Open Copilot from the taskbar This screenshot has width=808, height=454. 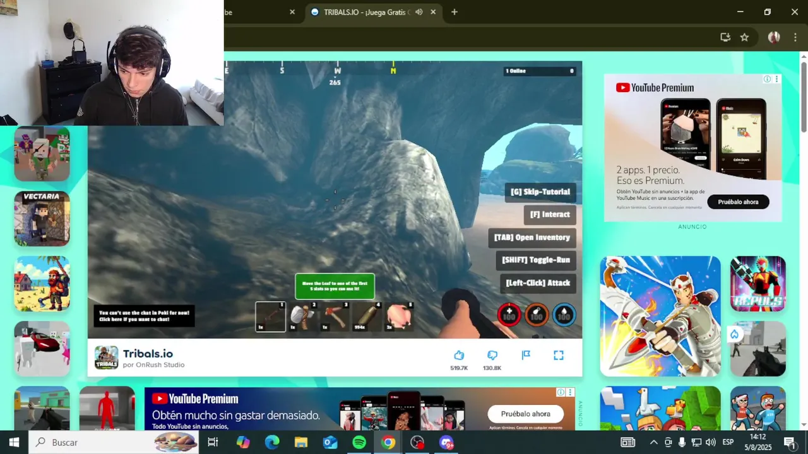click(x=243, y=443)
